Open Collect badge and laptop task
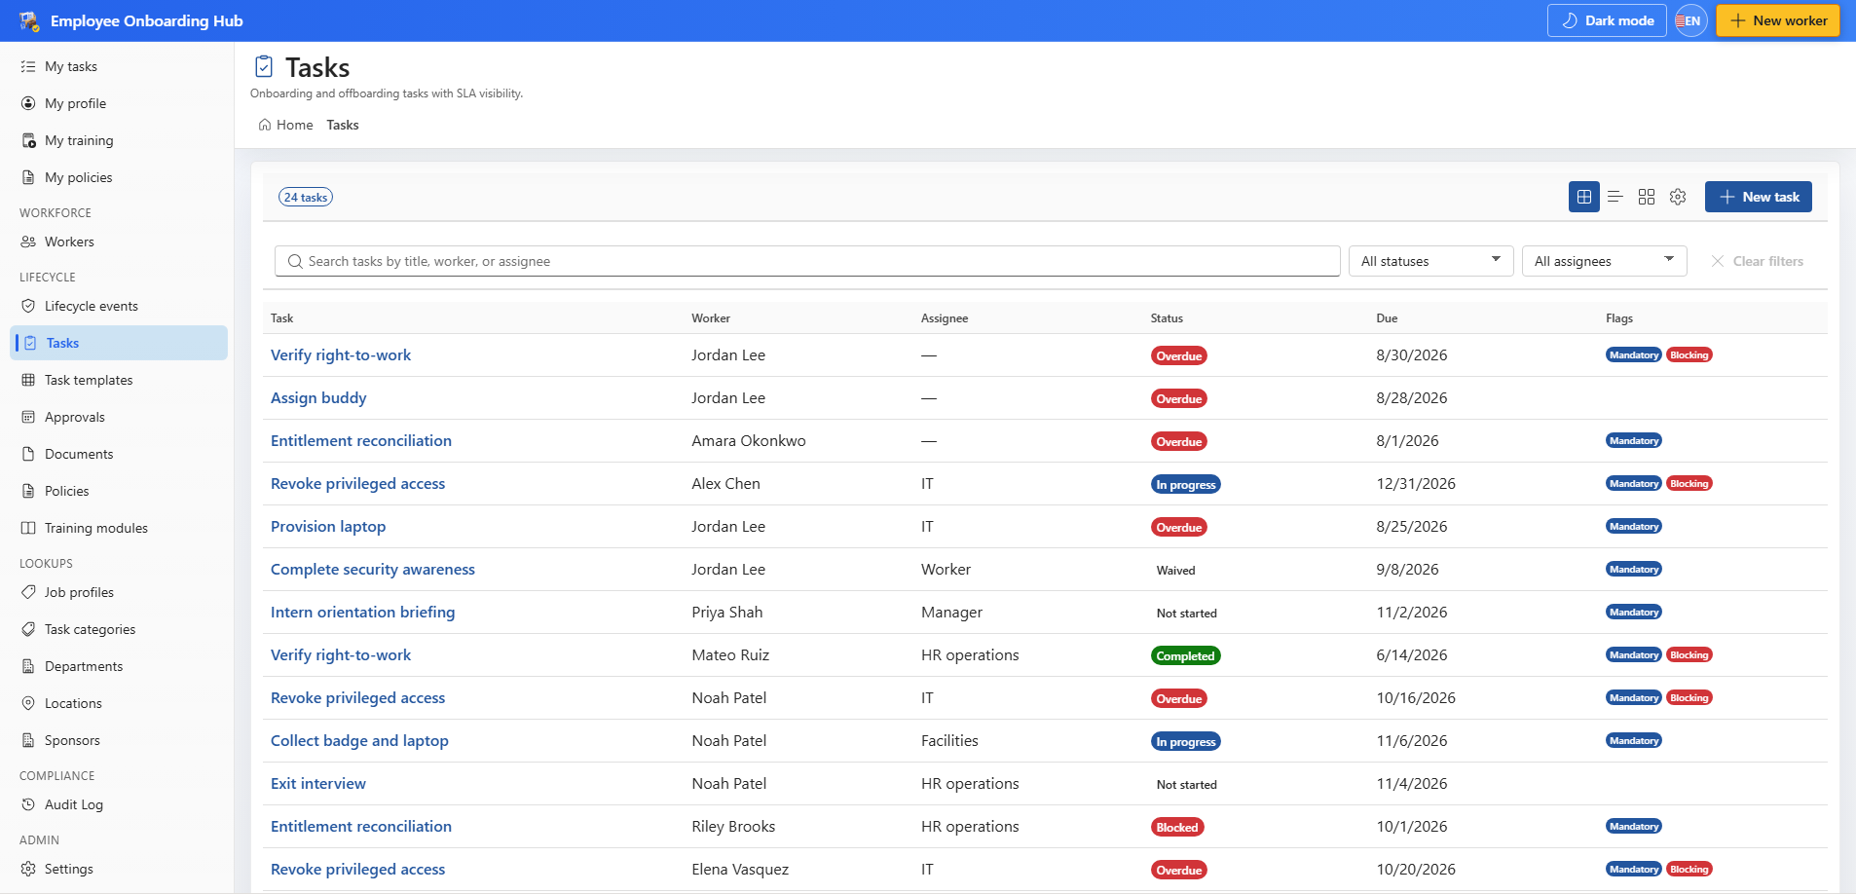This screenshot has width=1856, height=894. [x=359, y=741]
